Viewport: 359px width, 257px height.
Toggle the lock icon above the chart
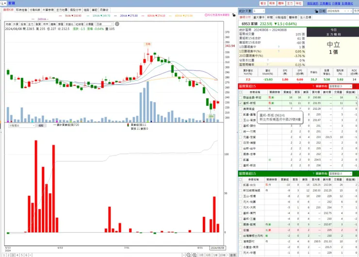point(234,15)
